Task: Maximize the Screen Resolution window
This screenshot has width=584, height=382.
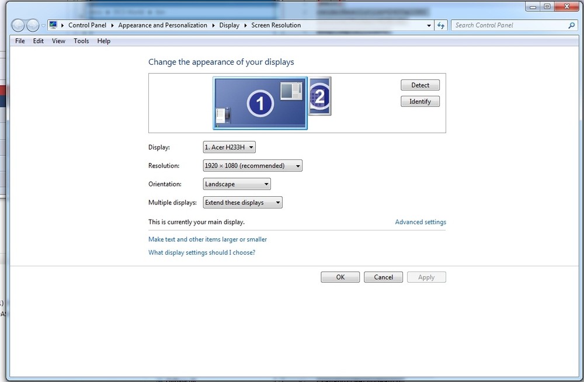Action: (x=547, y=6)
